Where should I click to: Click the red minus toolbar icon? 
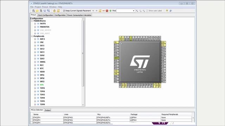click(103, 11)
